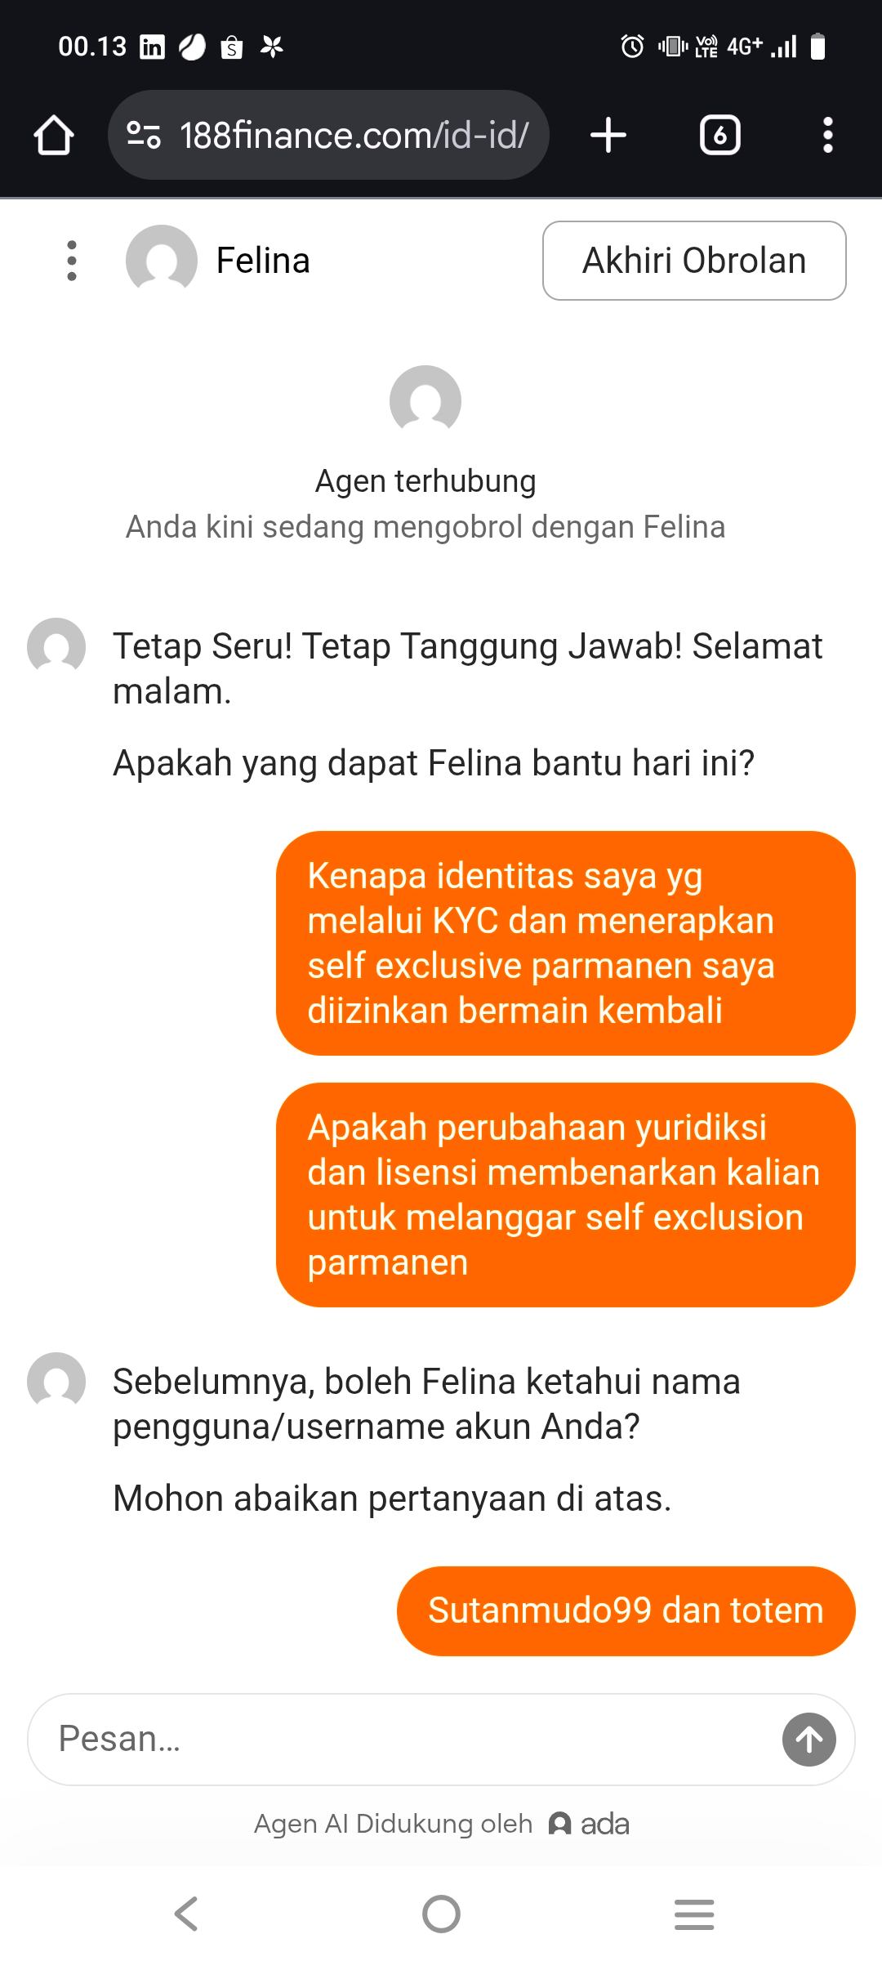Tap the Shopee notification icon in status bar
Viewport: 882px width, 1961px height.
(x=232, y=47)
